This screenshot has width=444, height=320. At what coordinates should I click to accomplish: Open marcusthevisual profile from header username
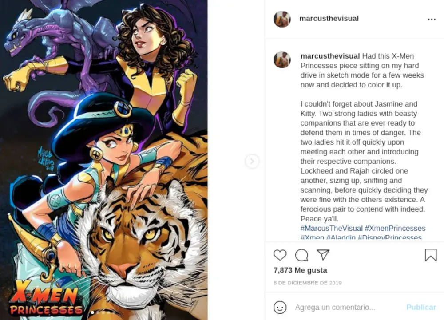click(x=329, y=19)
